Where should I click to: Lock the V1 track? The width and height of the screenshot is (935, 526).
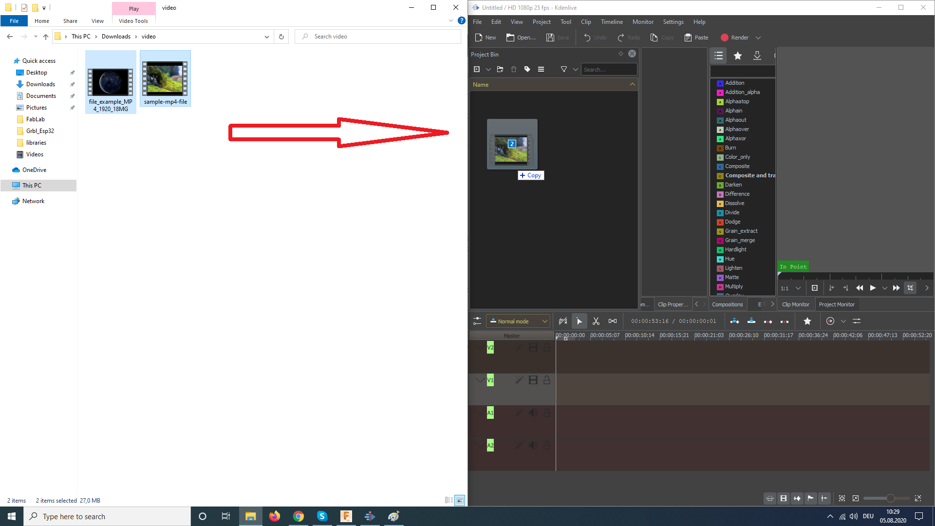coord(547,380)
